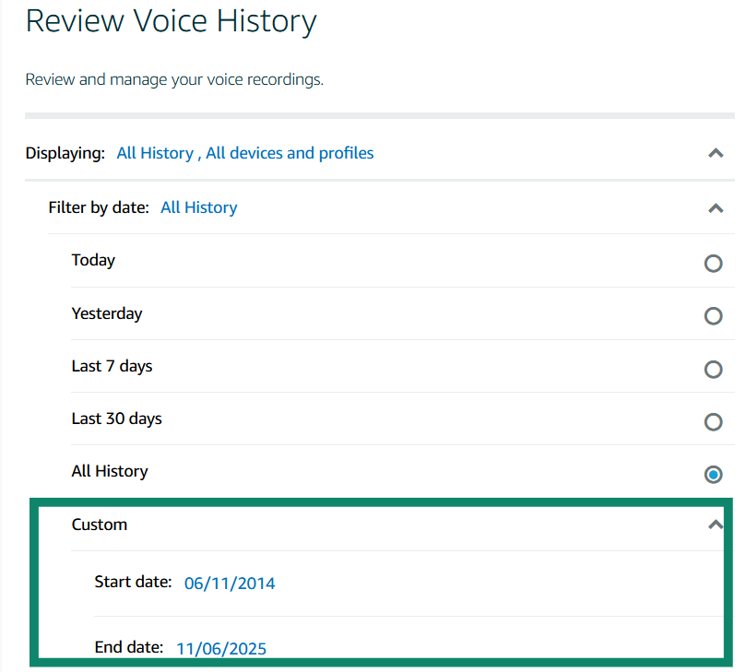
Task: Click the All History, All devices and profiles link
Action: point(245,153)
